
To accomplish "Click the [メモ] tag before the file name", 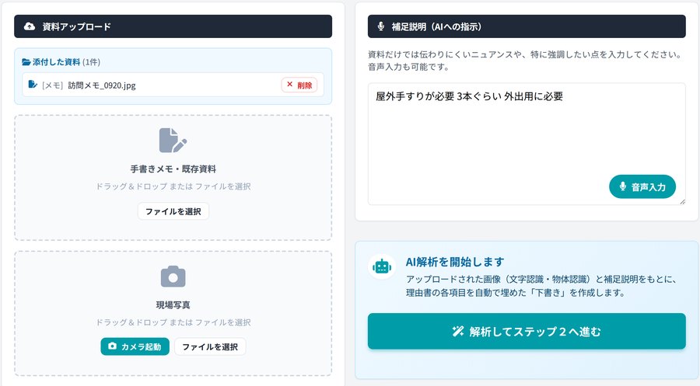I will coord(52,85).
